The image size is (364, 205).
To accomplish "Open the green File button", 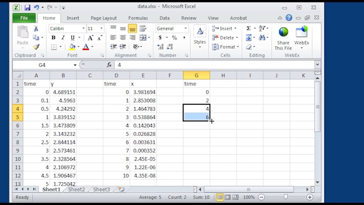I will 24,18.
